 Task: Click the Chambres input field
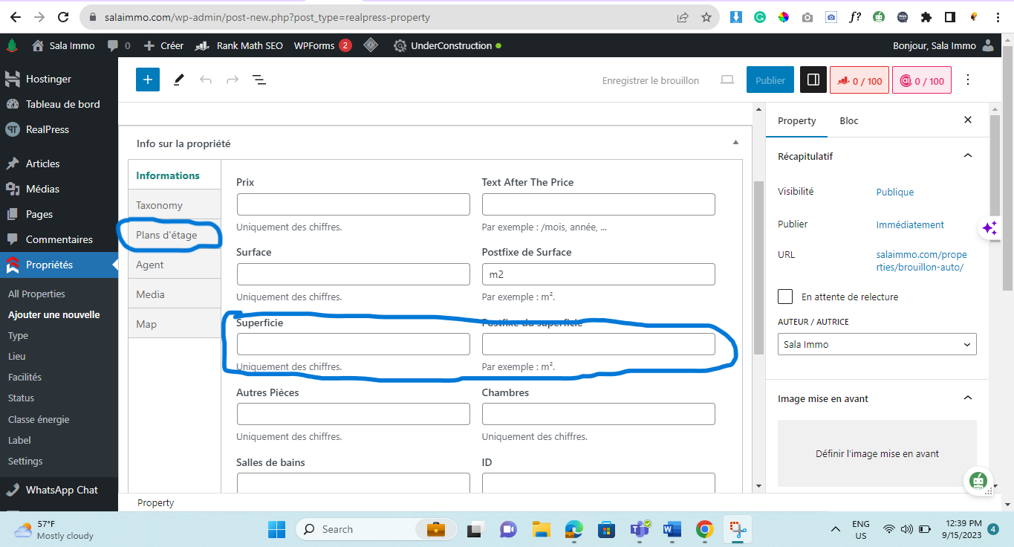599,414
